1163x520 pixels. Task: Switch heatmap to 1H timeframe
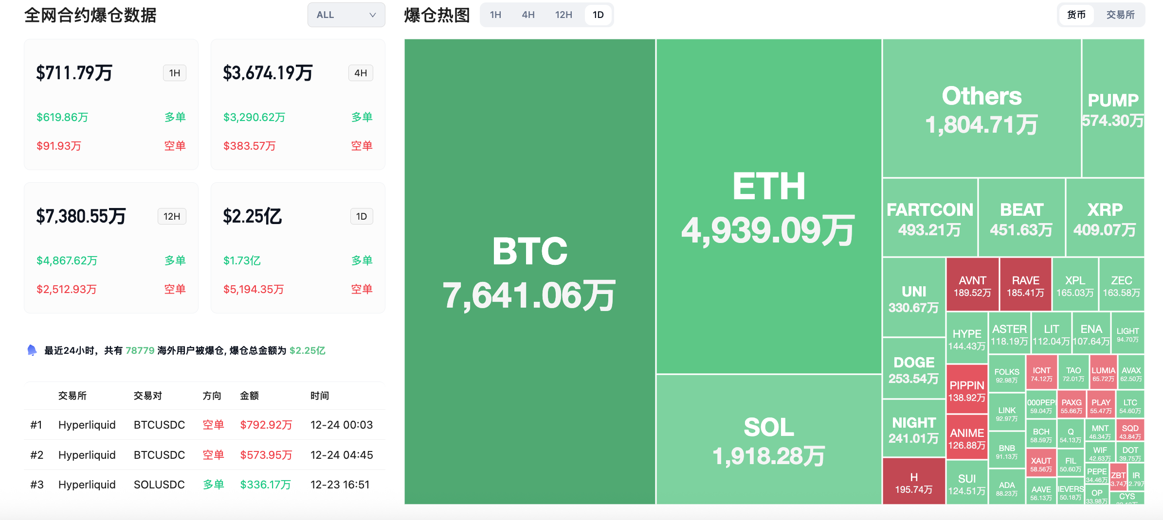(x=495, y=15)
